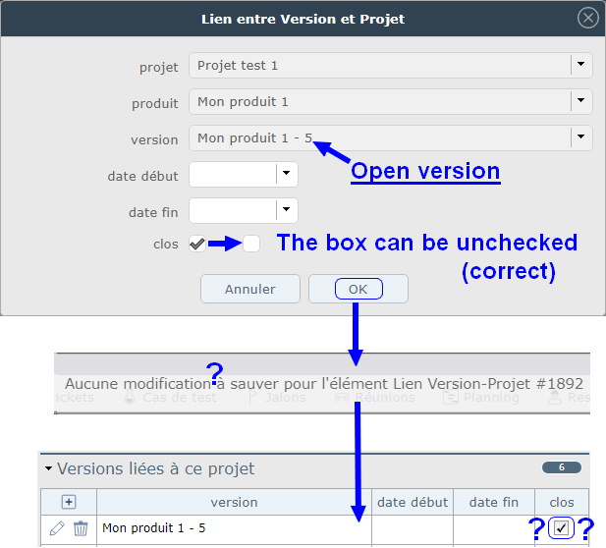Click the clos column header

coord(562,502)
